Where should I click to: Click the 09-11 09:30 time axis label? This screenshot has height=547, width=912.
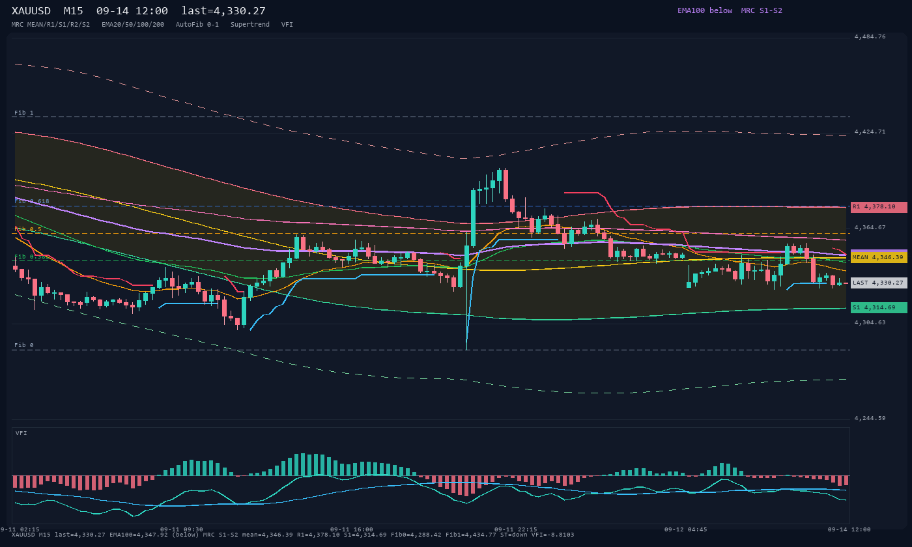(182, 529)
